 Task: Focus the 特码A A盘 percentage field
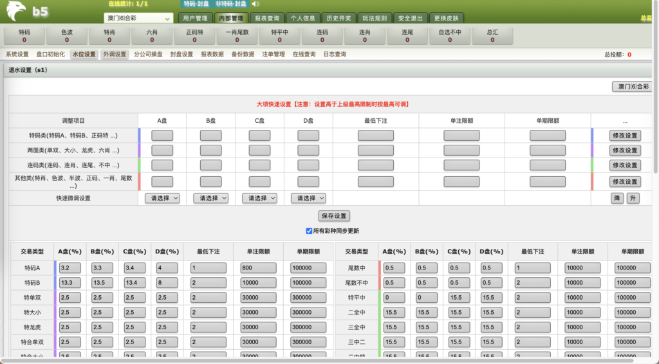(x=70, y=268)
